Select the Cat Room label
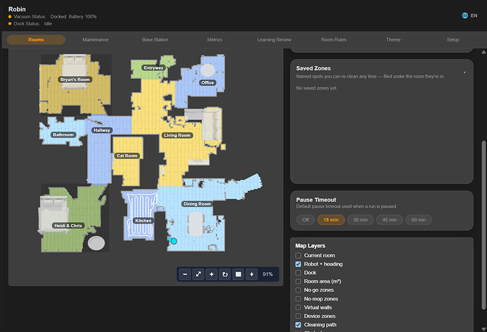Viewport: 487px width, 332px height. click(x=127, y=156)
